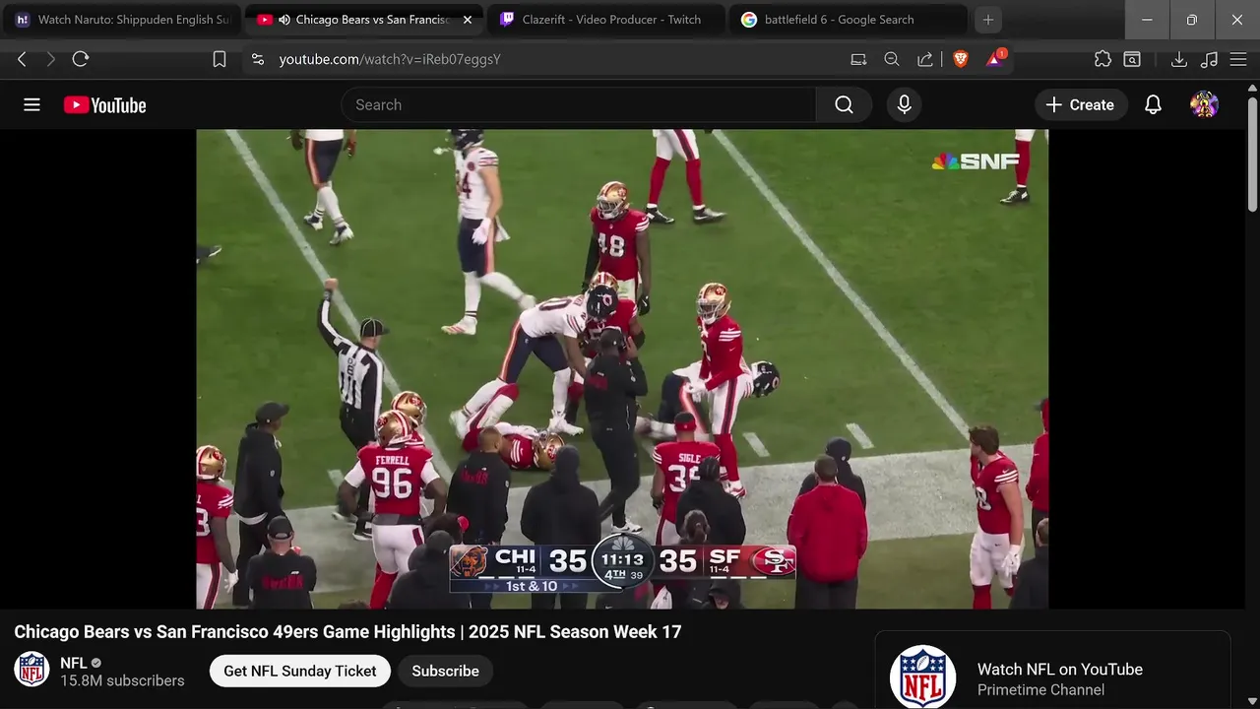Viewport: 1260px width, 709px height.
Task: Open the Create menu
Action: [x=1081, y=104]
